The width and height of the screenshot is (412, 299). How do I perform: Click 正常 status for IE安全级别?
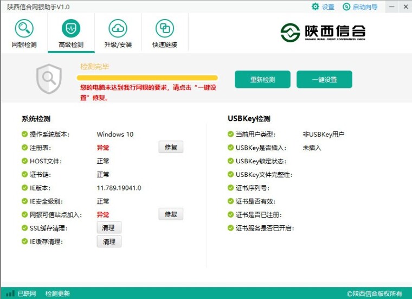pyautogui.click(x=103, y=201)
